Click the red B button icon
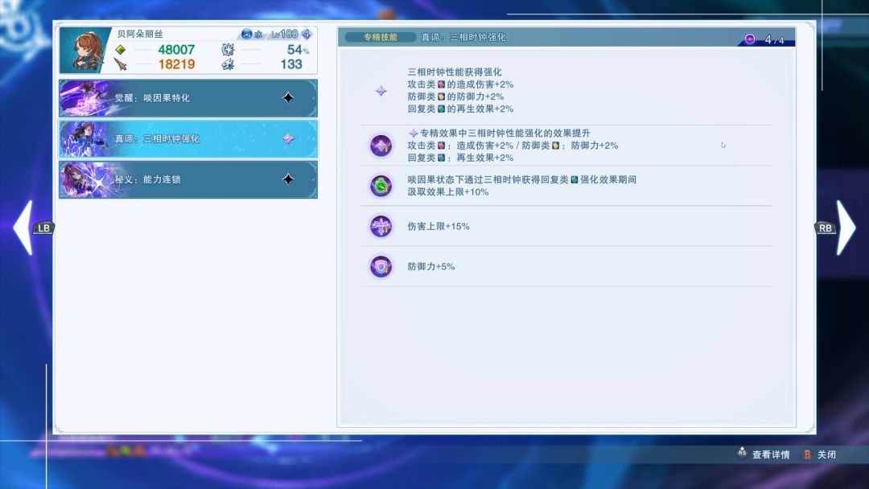 808,454
